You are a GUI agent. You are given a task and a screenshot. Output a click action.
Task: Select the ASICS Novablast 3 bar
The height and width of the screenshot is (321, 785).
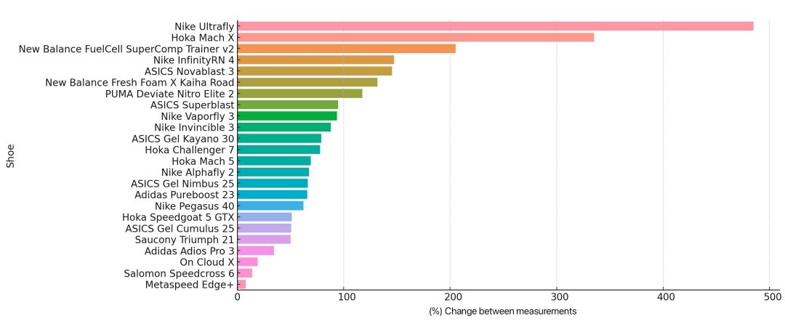(x=315, y=71)
